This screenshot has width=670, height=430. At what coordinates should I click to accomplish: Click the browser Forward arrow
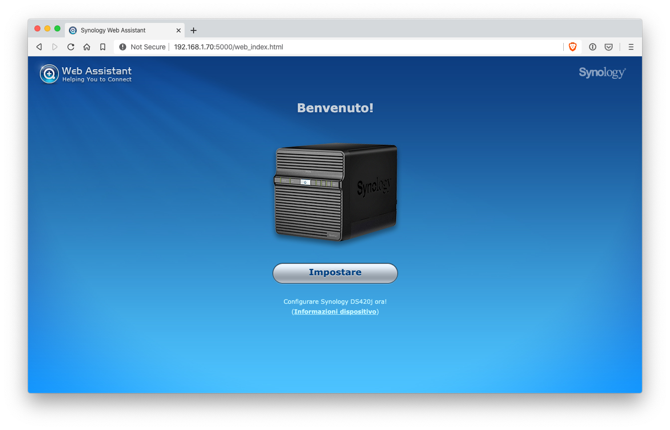[55, 47]
